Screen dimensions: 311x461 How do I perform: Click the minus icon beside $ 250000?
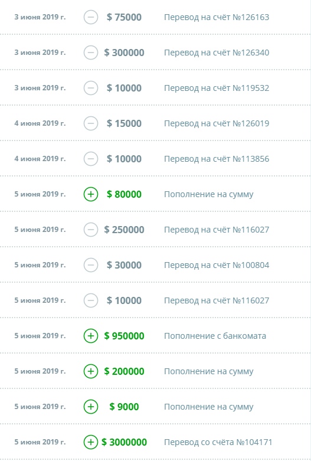[91, 230]
